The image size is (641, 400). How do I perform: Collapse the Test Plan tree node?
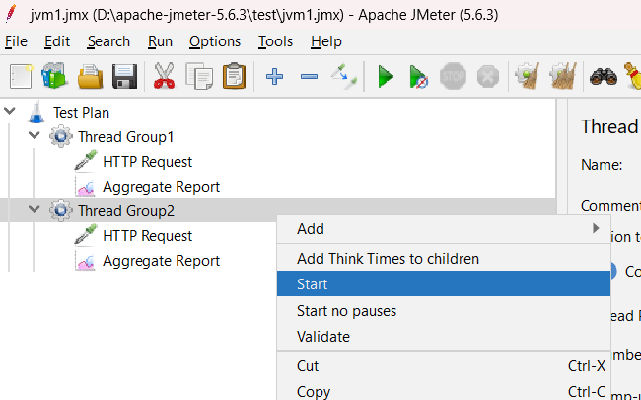(x=10, y=111)
